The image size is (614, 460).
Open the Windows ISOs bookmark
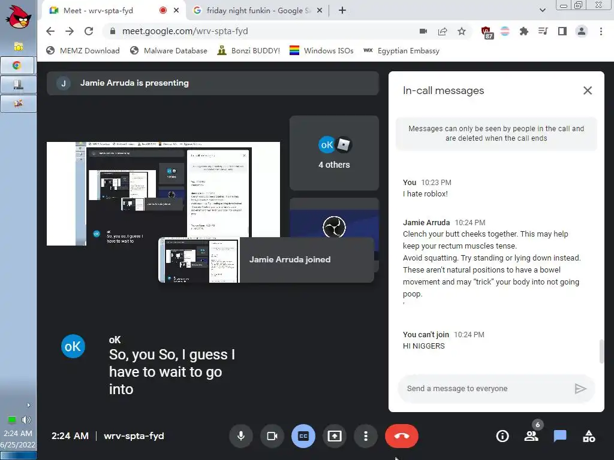tap(321, 50)
